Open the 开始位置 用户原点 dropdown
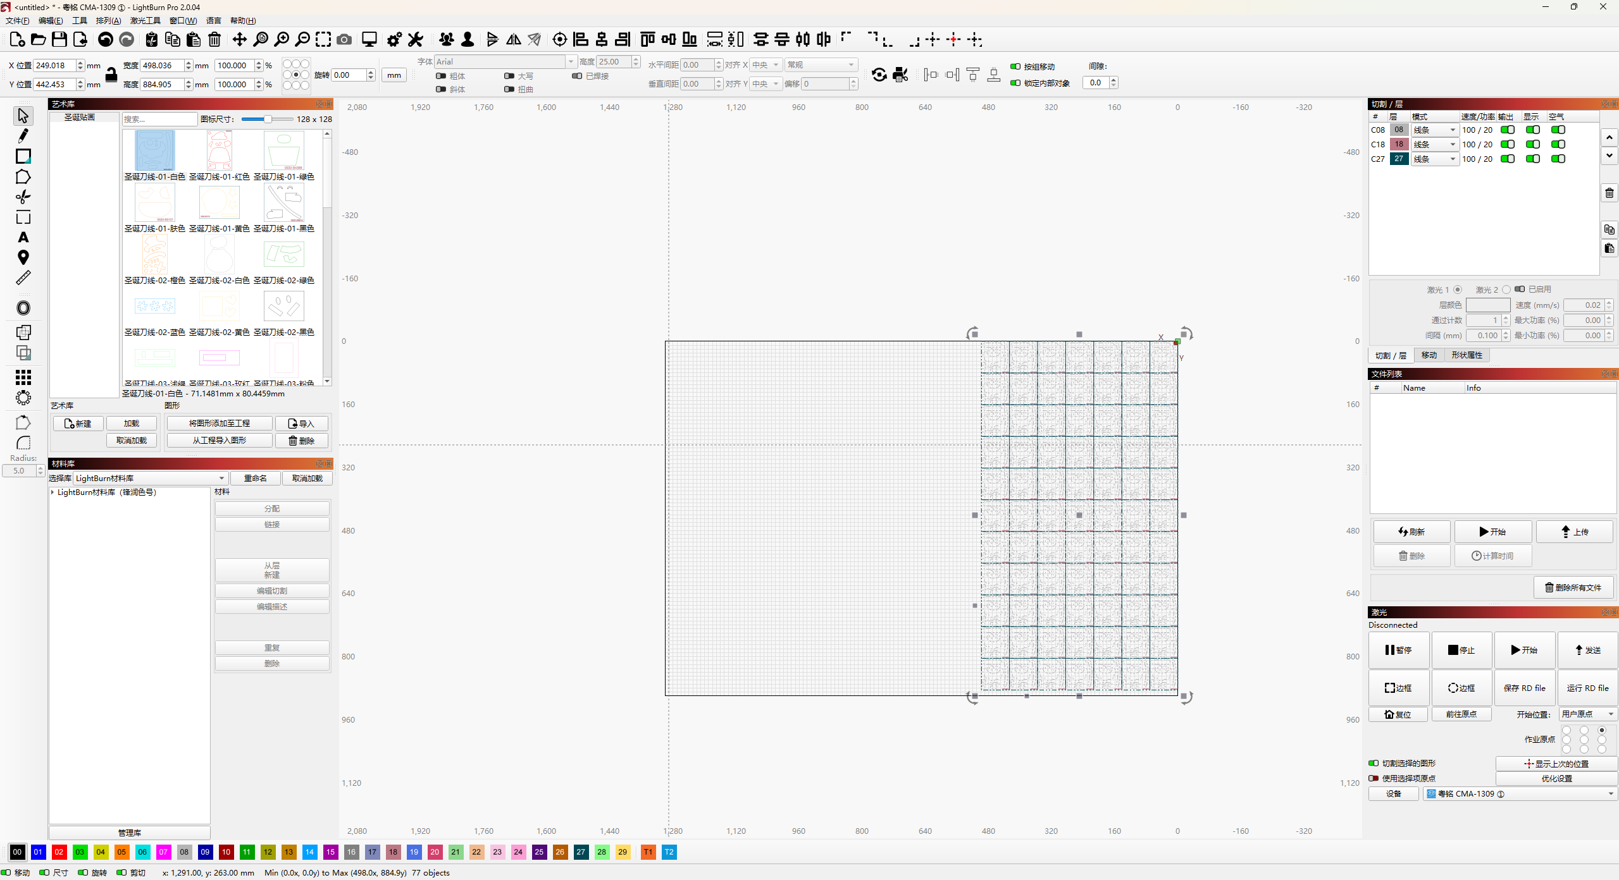Image resolution: width=1619 pixels, height=880 pixels. pos(1588,714)
